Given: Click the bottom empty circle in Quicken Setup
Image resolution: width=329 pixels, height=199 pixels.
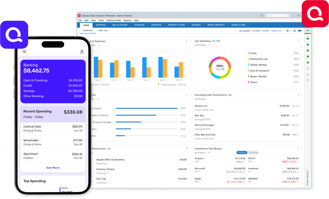Looking at the screenshot, I should click(308, 80).
